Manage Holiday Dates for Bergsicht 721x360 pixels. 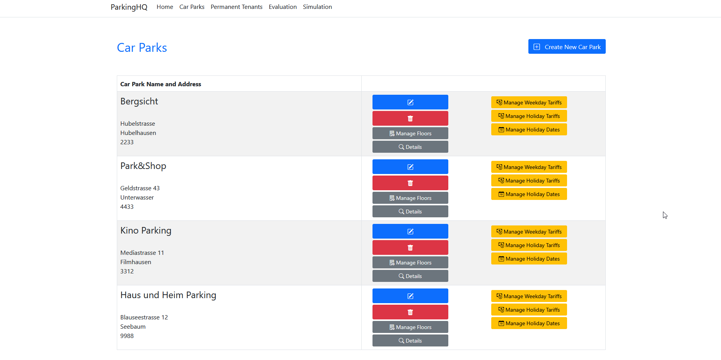click(529, 130)
